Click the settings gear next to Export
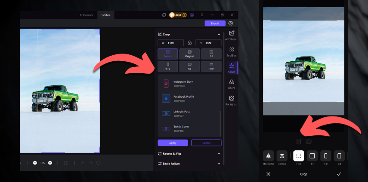 point(231,24)
